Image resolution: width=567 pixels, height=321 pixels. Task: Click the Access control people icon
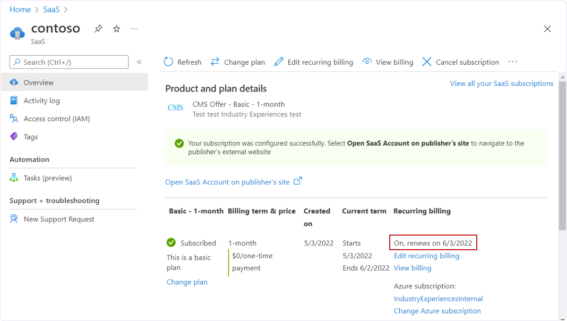point(14,118)
